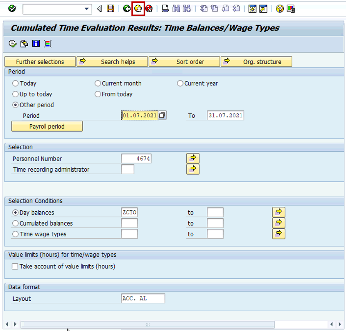Click the Period start date field 01.07.2021
Image resolution: width=346 pixels, height=331 pixels.
pyautogui.click(x=140, y=115)
